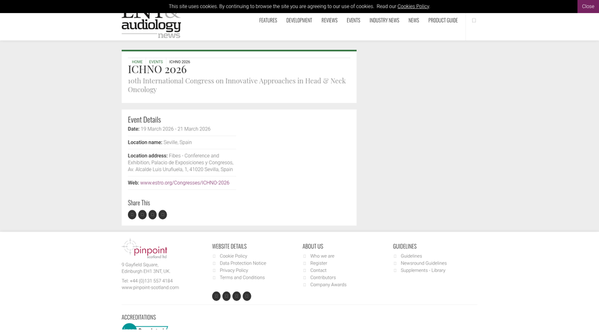599x336 pixels.
Task: Click second footer social media icon
Action: click(x=226, y=296)
